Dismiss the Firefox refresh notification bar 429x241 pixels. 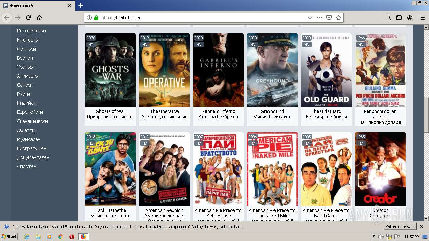[422, 227]
